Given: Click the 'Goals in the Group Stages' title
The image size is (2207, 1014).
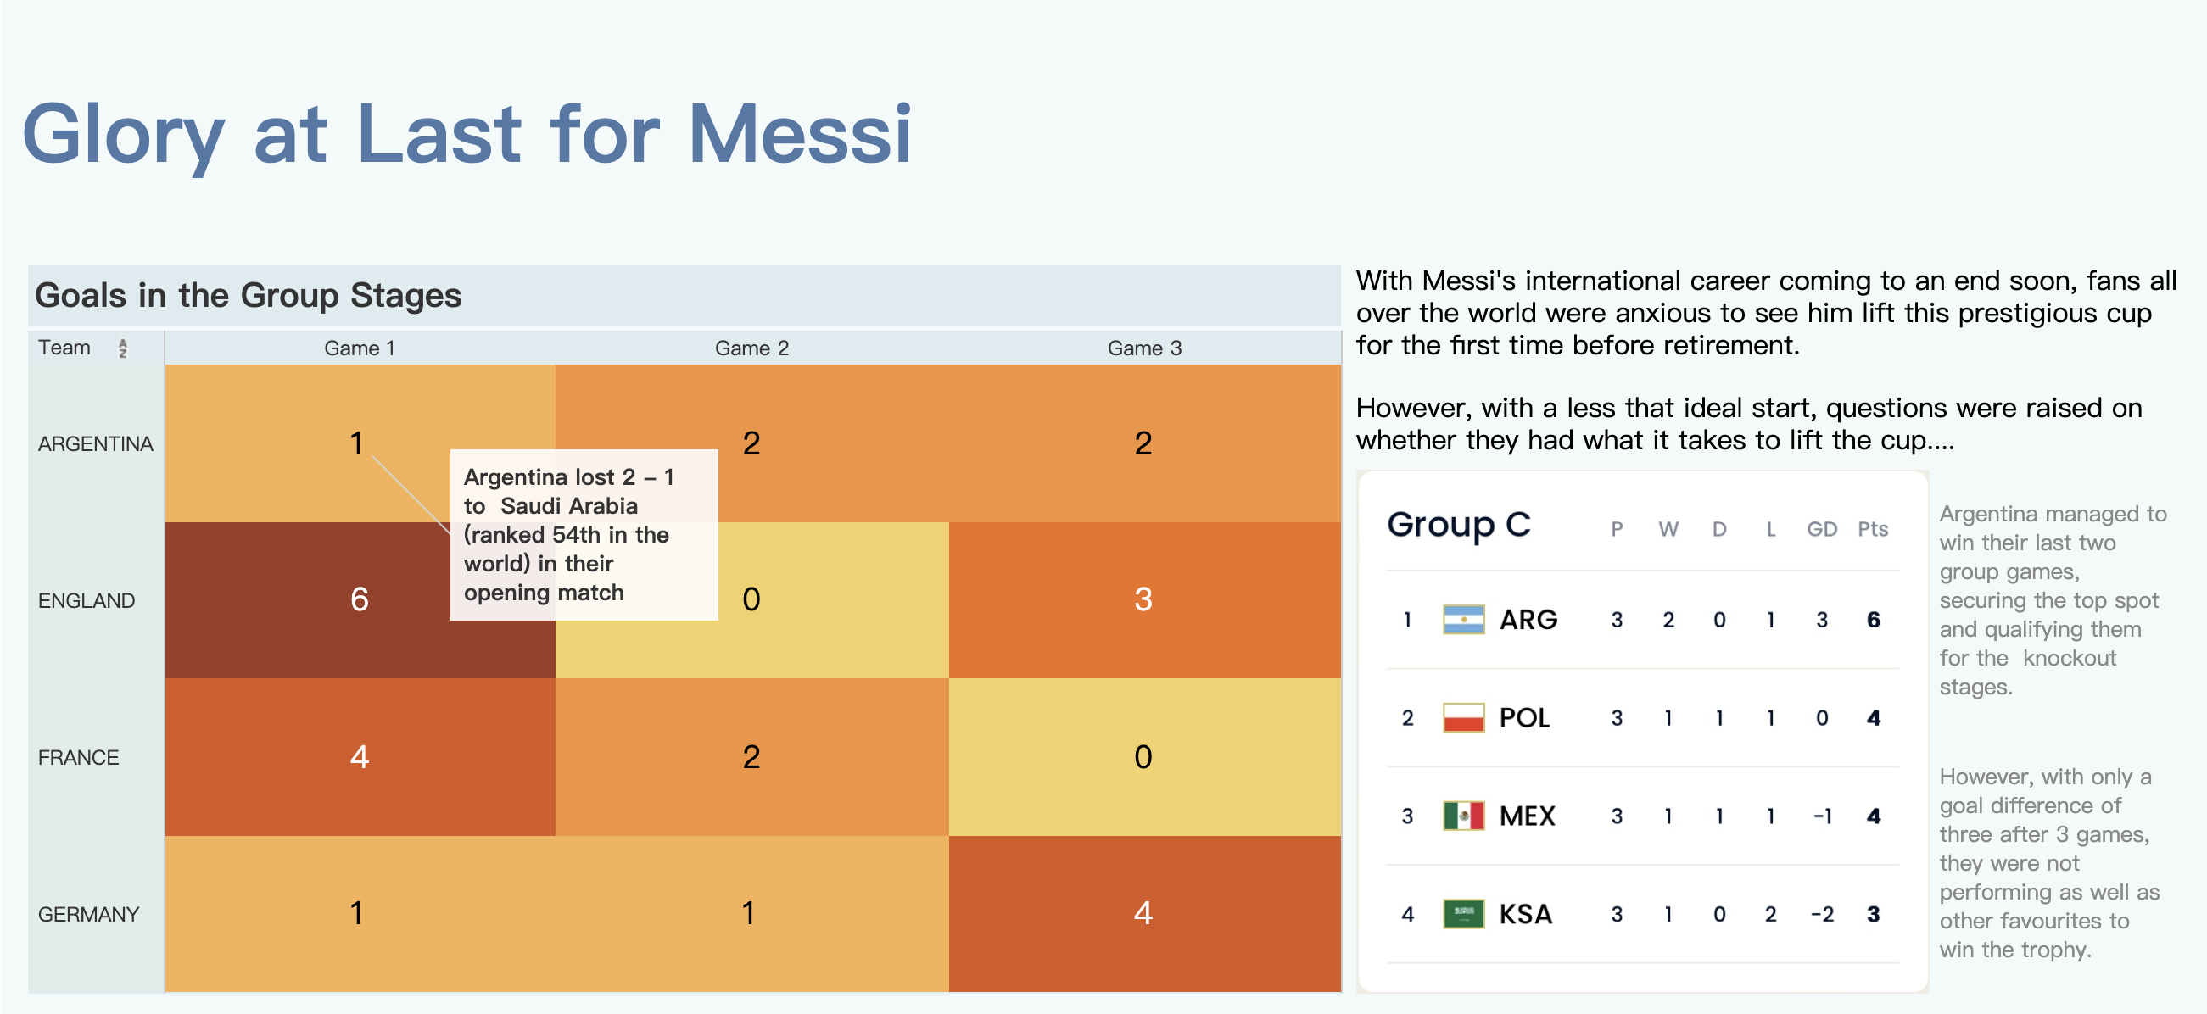Looking at the screenshot, I should point(248,295).
